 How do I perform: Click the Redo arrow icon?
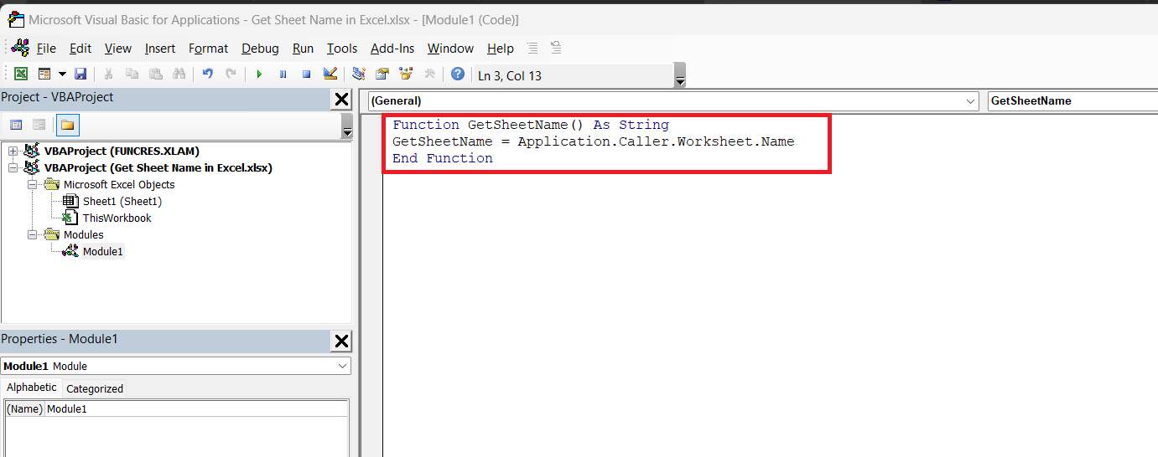point(231,74)
